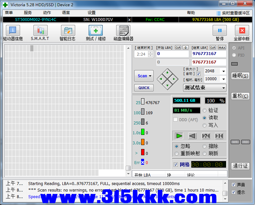255x205 pixels.
Task: Click the green play scan button
Action: pos(179,136)
